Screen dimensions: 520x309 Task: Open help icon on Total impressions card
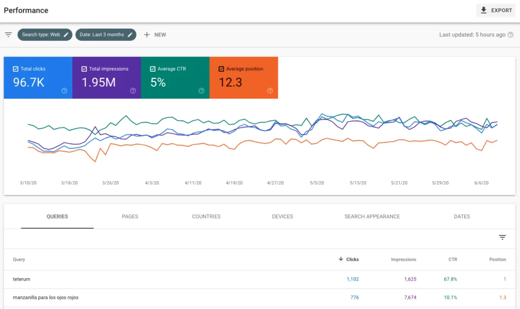point(133,90)
